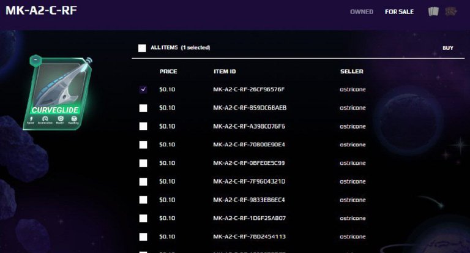Image resolution: width=470 pixels, height=253 pixels.
Task: Select checkbox for item MK-A2-C-RF-A398C076F6
Action: pyautogui.click(x=143, y=126)
